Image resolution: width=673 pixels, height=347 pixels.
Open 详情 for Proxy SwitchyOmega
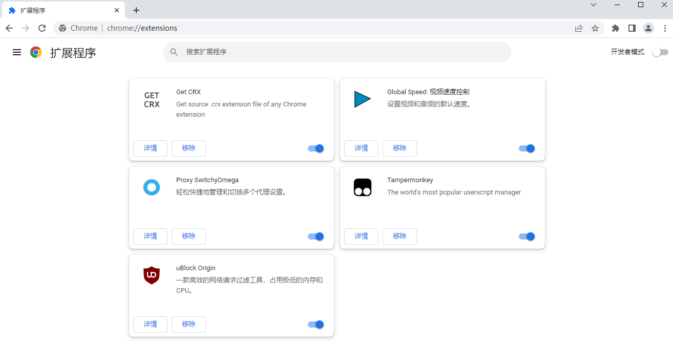150,236
